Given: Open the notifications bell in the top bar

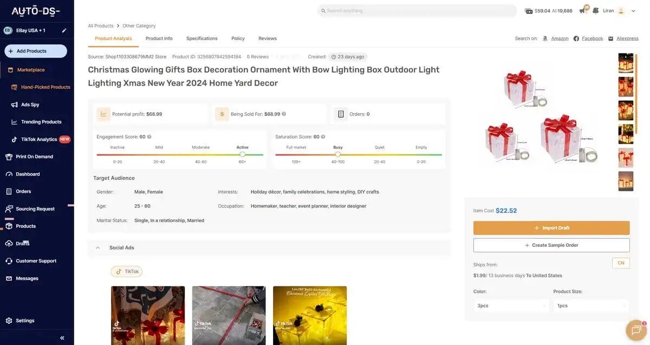Looking at the screenshot, I should click(x=581, y=10).
